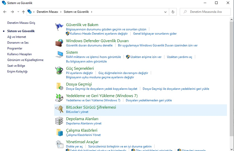The width and height of the screenshot is (234, 151).
Task: Click Çalışma Klasörlerini Yönet link
Action: (x=83, y=135)
